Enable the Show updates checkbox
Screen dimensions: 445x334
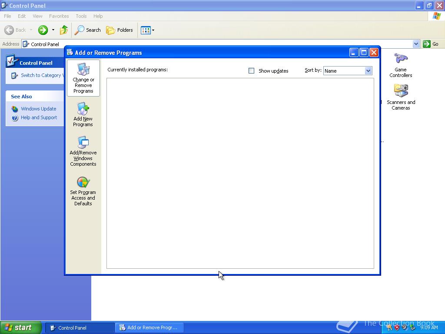pos(252,71)
